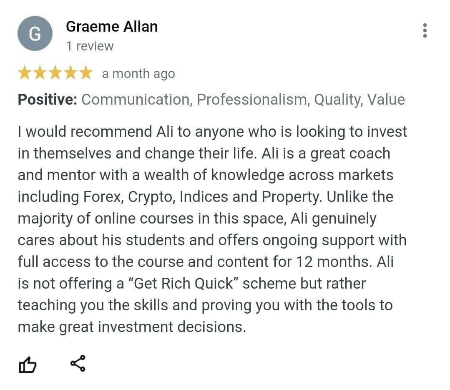This screenshot has height=390, width=450.
Task: Click the fourth gold star
Action: (70, 73)
